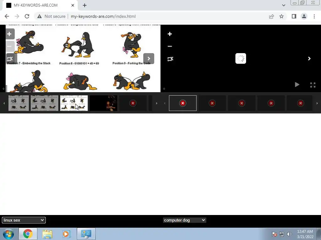Open tab search chevron
Image resolution: width=321 pixels, height=240 pixels.
pos(283,5)
